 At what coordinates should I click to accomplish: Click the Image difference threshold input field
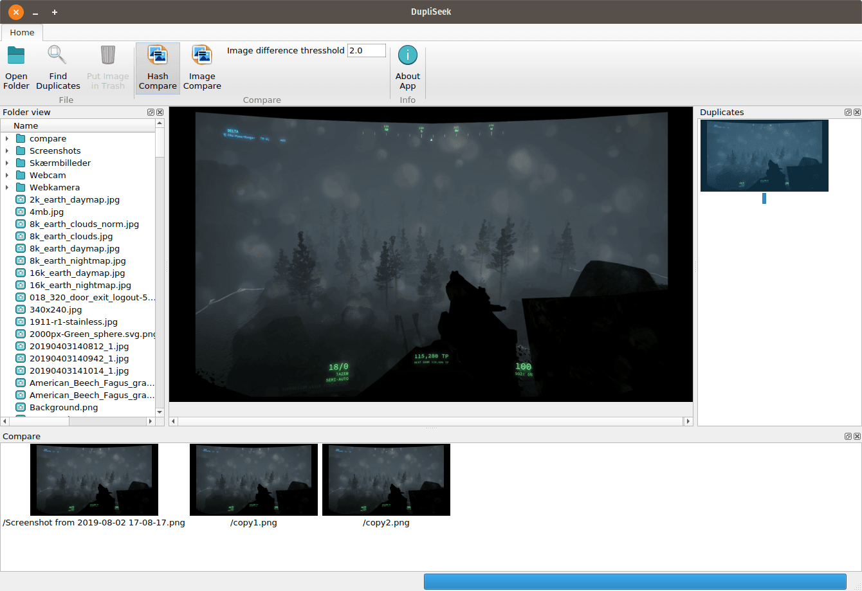367,50
